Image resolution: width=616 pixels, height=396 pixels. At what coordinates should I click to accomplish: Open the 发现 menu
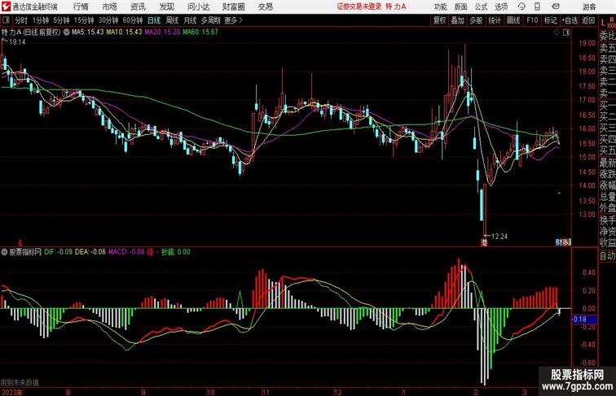click(x=166, y=7)
